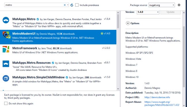Click version v0.6.1 of MahApps.Metro.Resources
The width and height of the screenshot is (187, 107).
107,63
